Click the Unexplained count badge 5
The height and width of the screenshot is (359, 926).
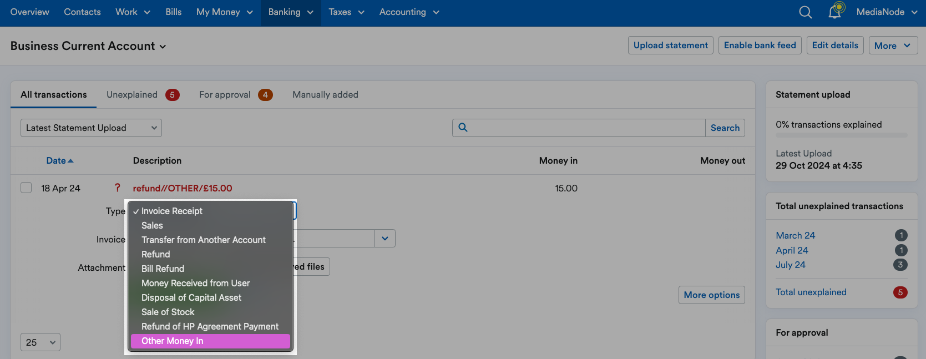172,95
